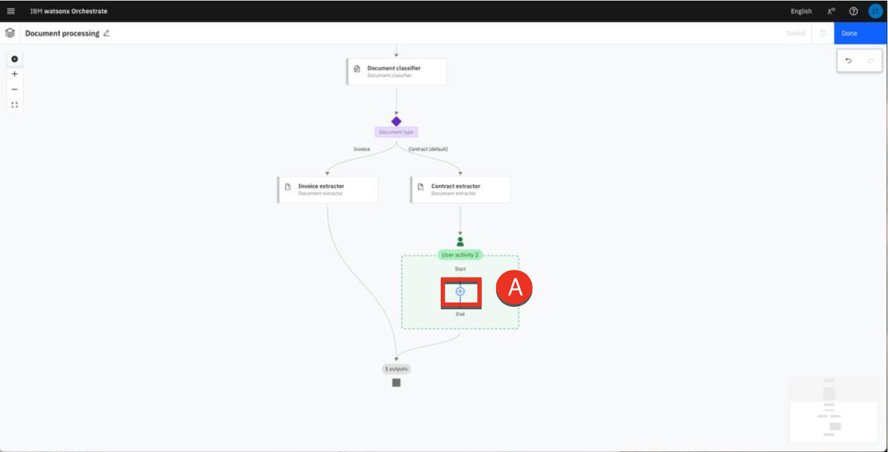Select the Document classifier node
Screen dimensions: 888x452
pos(396,72)
